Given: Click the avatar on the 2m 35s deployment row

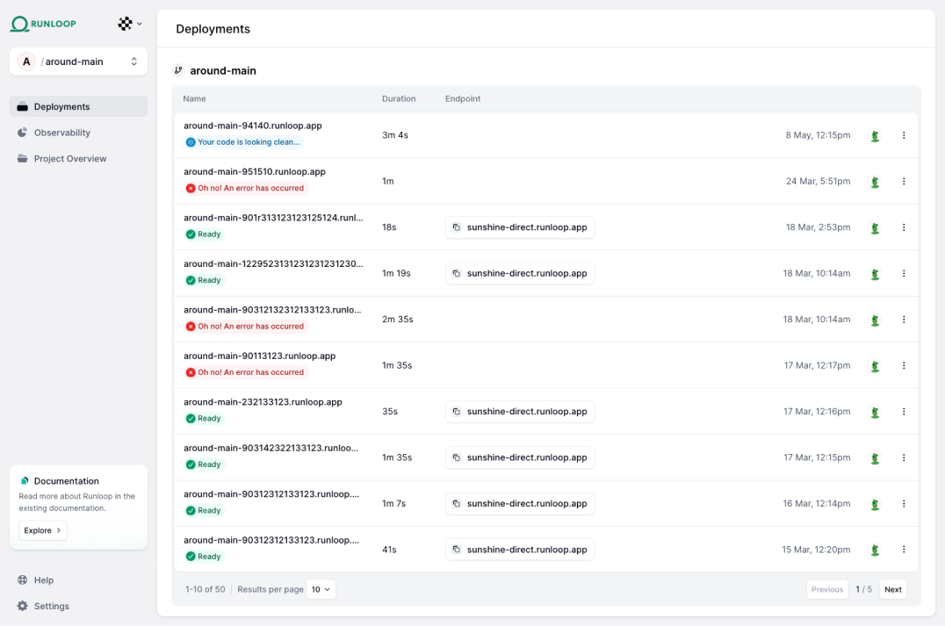Looking at the screenshot, I should (x=875, y=320).
